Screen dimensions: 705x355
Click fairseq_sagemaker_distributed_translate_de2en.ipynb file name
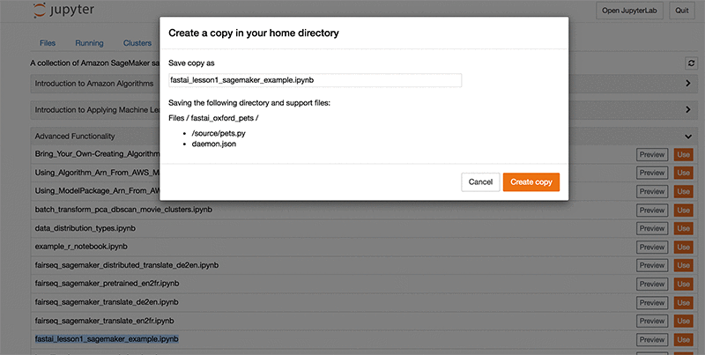click(127, 265)
